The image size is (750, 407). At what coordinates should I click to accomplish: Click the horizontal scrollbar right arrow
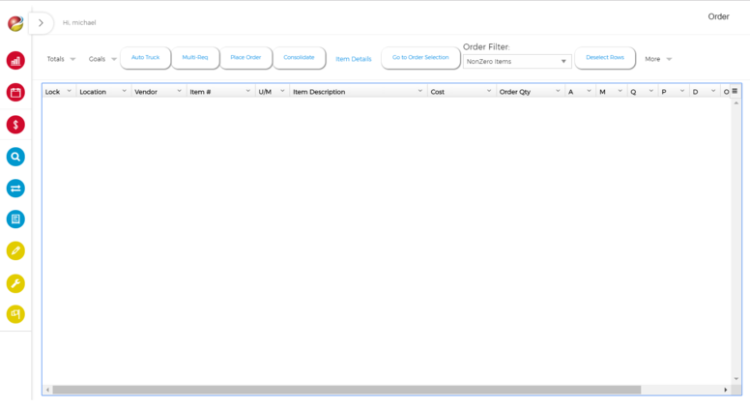726,390
